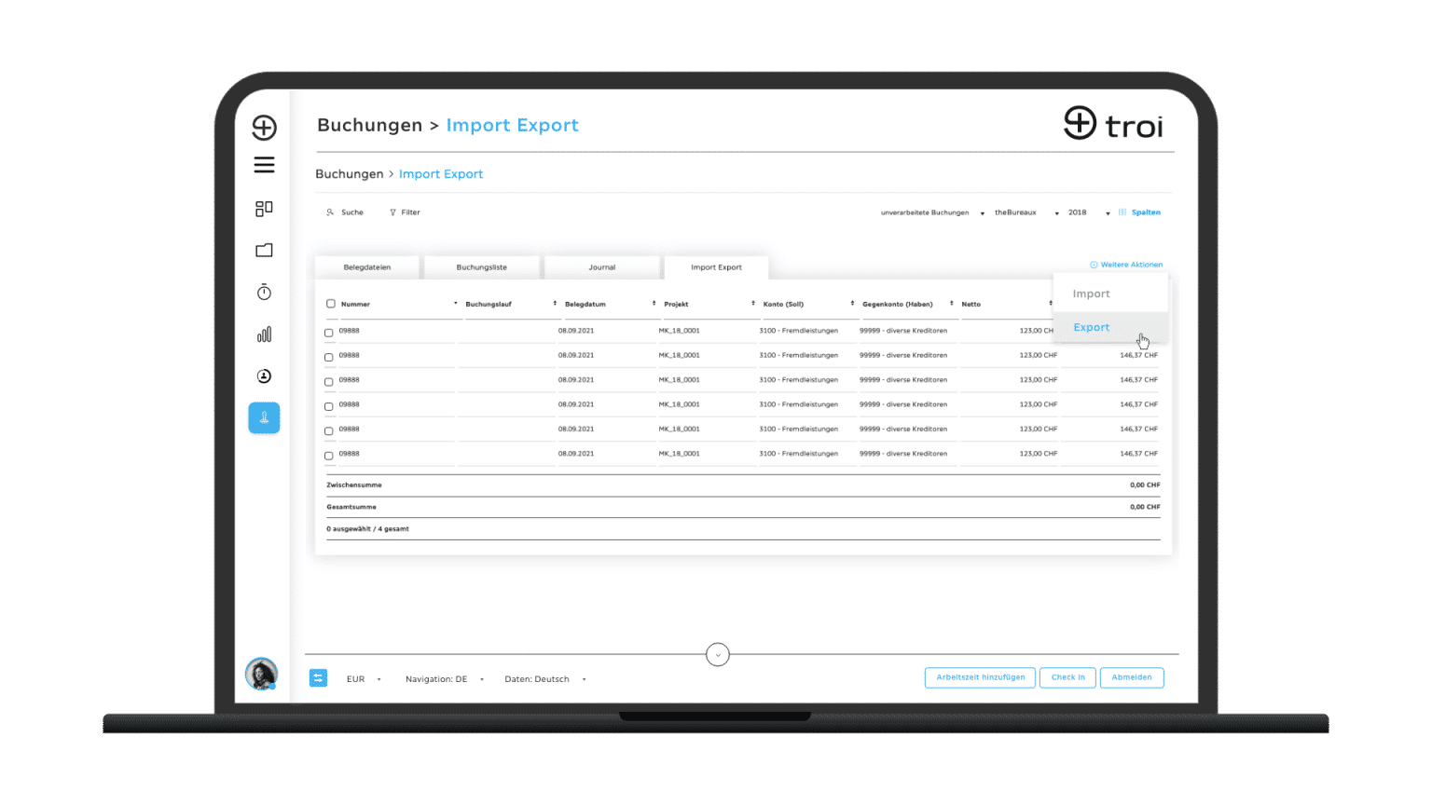This screenshot has height=805, width=1432.
Task: Expand the unverarbeitete Buchungen dropdown
Action: [932, 212]
